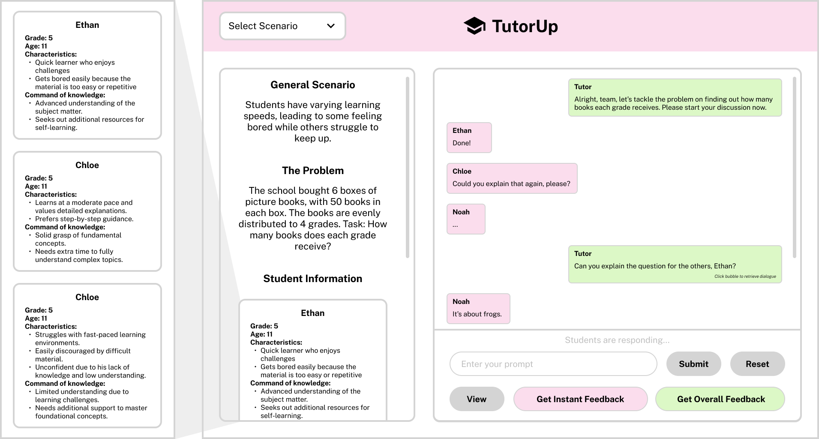The width and height of the screenshot is (819, 439).
Task: Click the first Tutor message bubble
Action: click(675, 97)
